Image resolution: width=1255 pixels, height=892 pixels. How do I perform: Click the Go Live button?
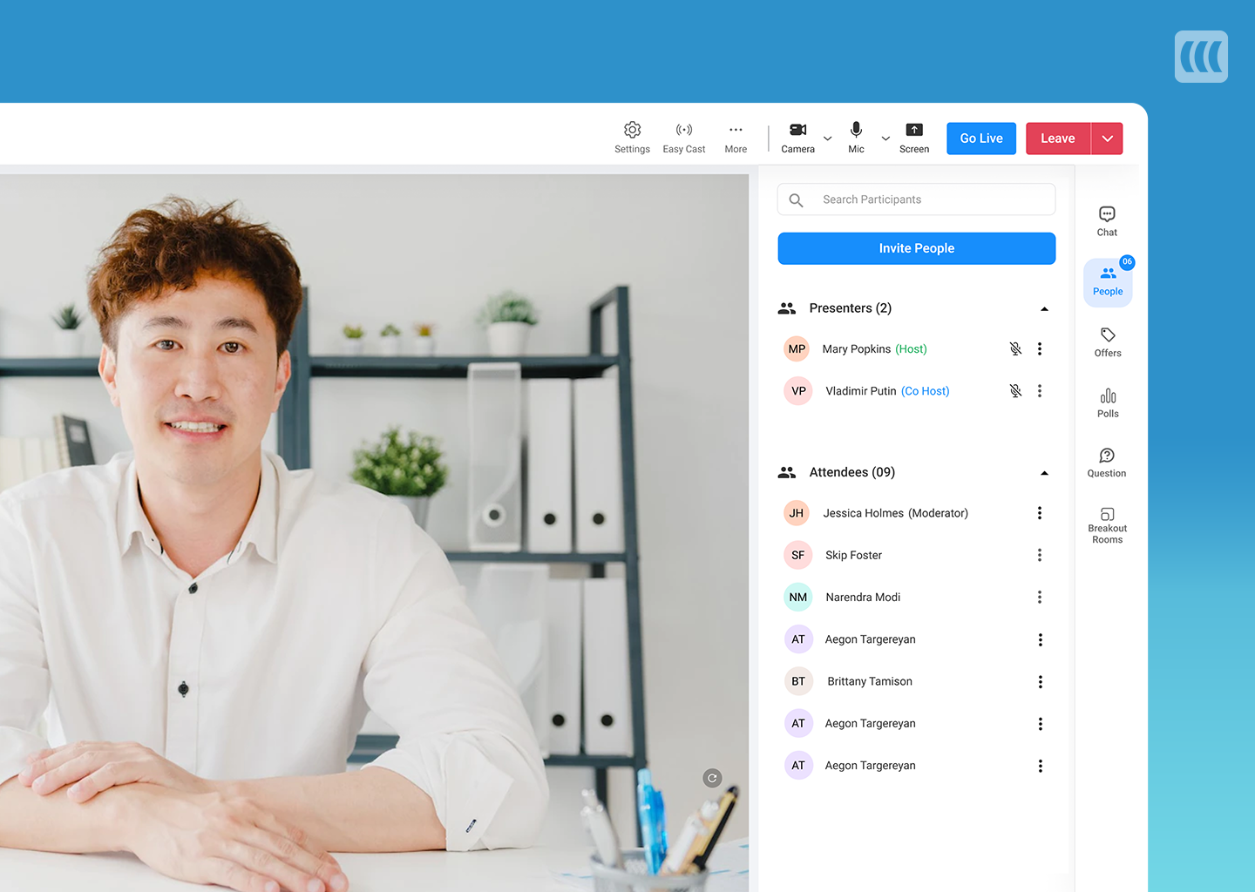(x=981, y=139)
